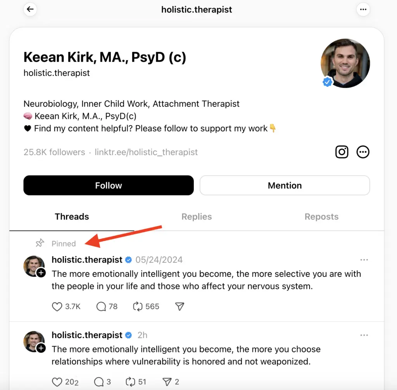Select the Threads tab
The width and height of the screenshot is (397, 390).
pos(72,217)
